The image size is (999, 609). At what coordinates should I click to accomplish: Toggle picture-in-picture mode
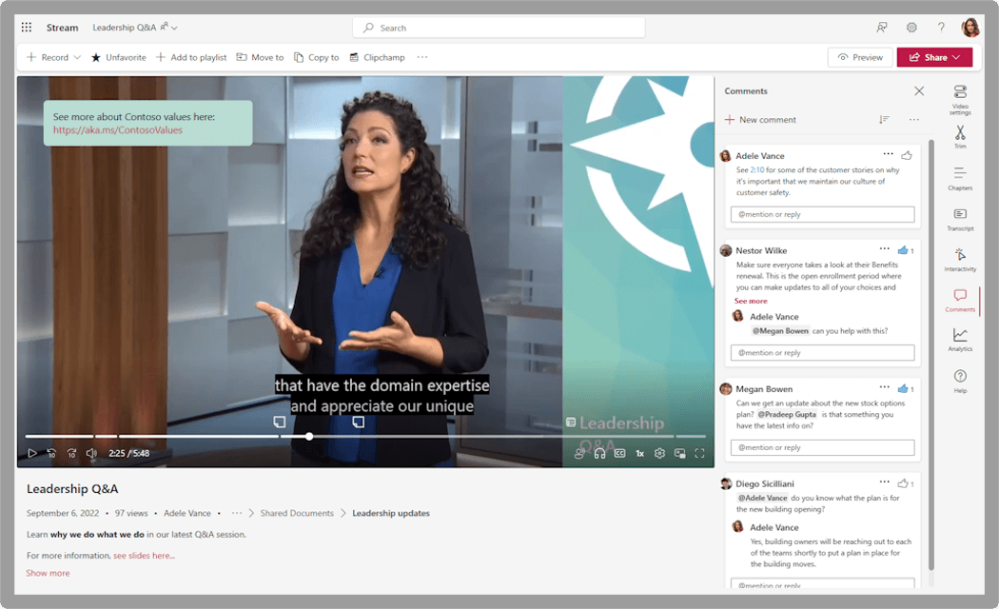tap(679, 453)
